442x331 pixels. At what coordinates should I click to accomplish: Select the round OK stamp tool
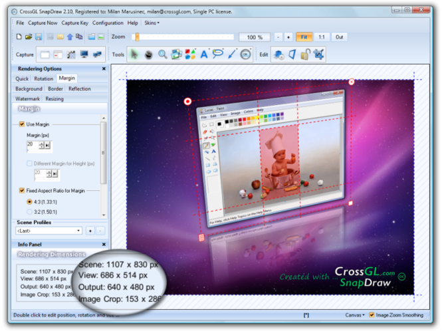click(245, 55)
